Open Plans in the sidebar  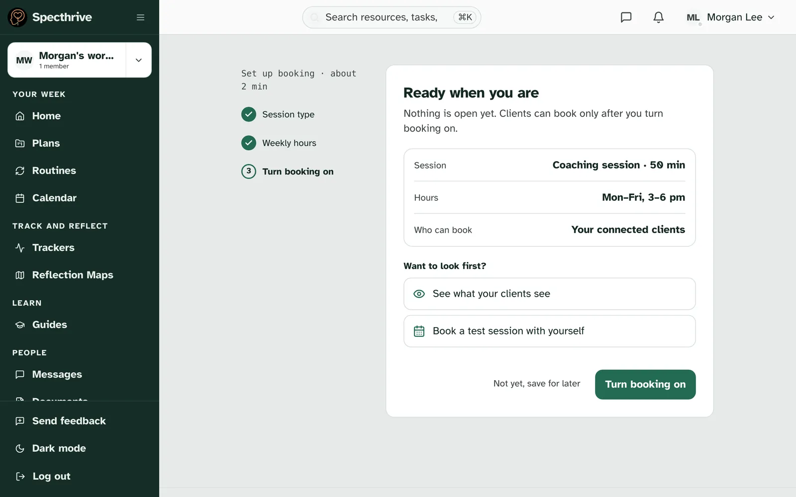pos(80,143)
